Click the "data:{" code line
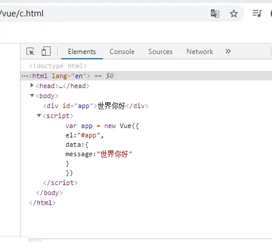 click(77, 144)
